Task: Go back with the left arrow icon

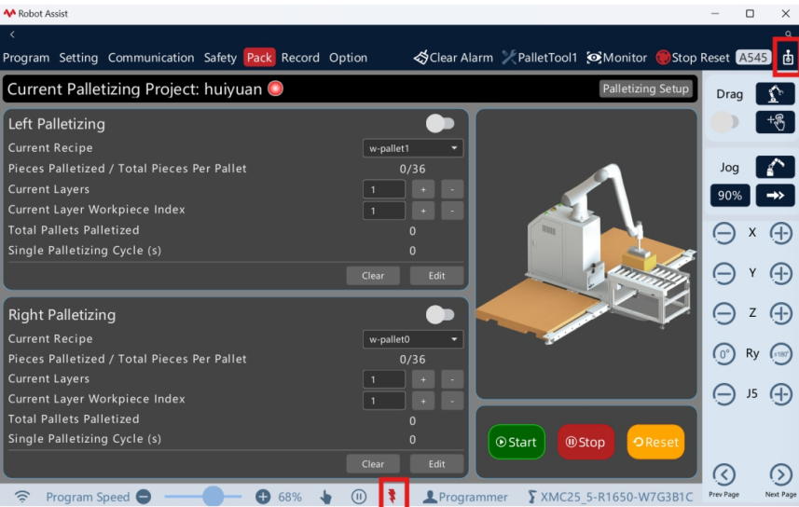Action: click(x=12, y=34)
